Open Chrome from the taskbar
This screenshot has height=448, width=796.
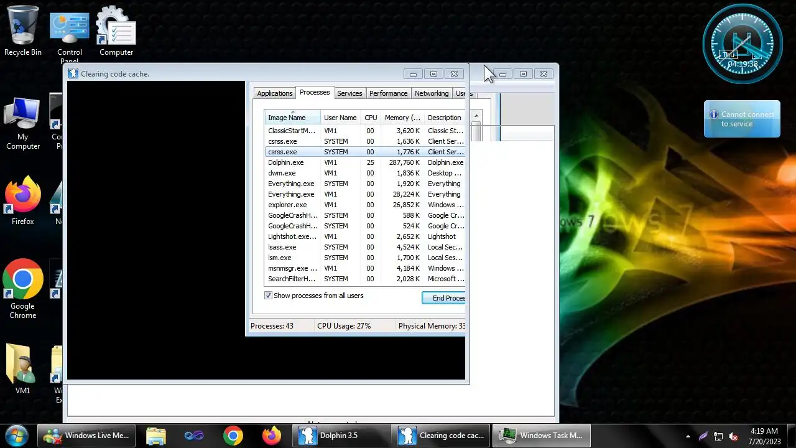[233, 436]
